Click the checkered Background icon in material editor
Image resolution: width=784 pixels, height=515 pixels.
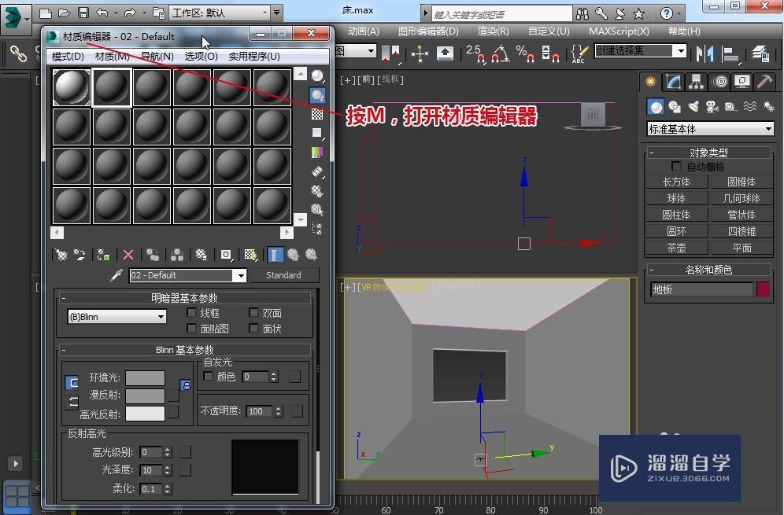point(318,115)
